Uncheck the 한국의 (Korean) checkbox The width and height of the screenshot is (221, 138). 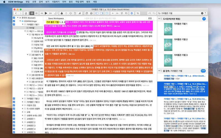(x=14, y=18)
